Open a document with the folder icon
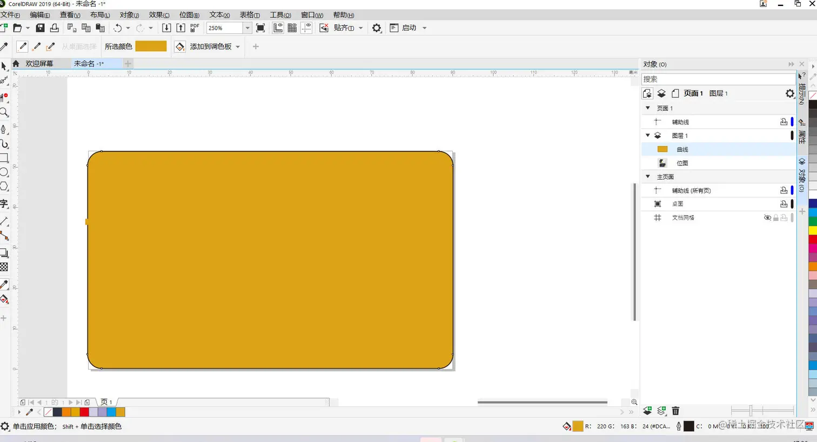Image resolution: width=817 pixels, height=442 pixels. (17, 28)
